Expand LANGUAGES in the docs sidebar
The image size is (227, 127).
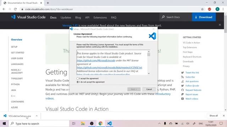point(17,64)
